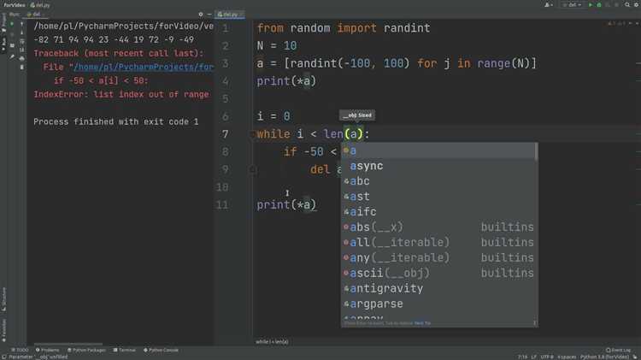The image size is (641, 360).
Task: Open the del run configuration dropdown
Action: click(x=573, y=5)
